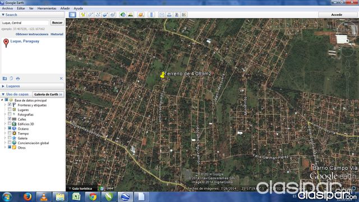Expand the Fronteras y etiquetas node
This screenshot has height=202, width=359.
(x=5, y=105)
